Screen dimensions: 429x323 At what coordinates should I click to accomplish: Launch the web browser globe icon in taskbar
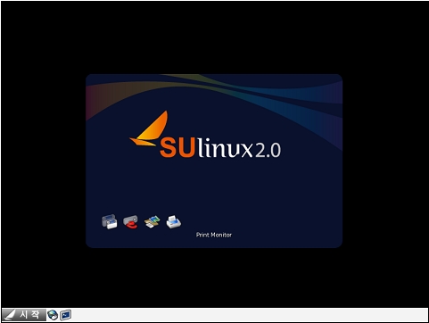53,315
